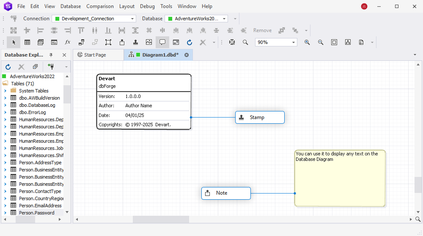Viewport: 423px width, 236px height.
Task: Select dbo.DatabaseLog in tree
Action: click(x=37, y=105)
